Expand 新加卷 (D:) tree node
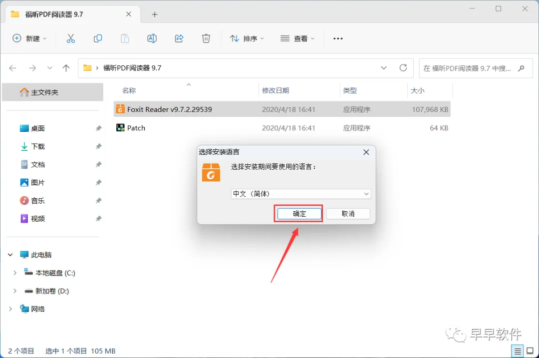 15,291
